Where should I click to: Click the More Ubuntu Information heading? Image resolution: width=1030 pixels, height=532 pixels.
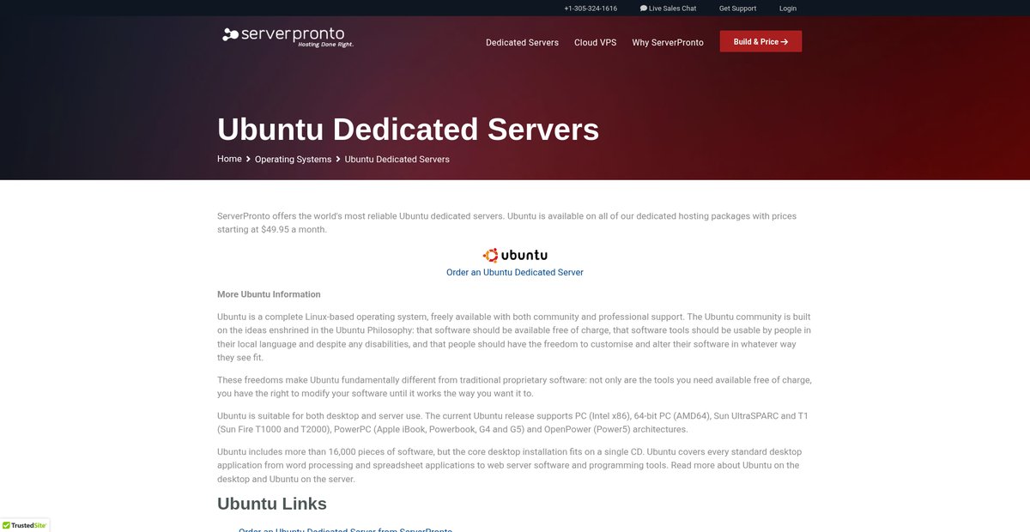pyautogui.click(x=269, y=294)
